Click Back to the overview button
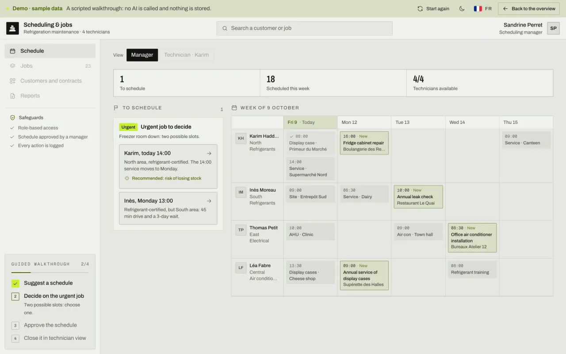The width and height of the screenshot is (566, 354). (x=529, y=8)
